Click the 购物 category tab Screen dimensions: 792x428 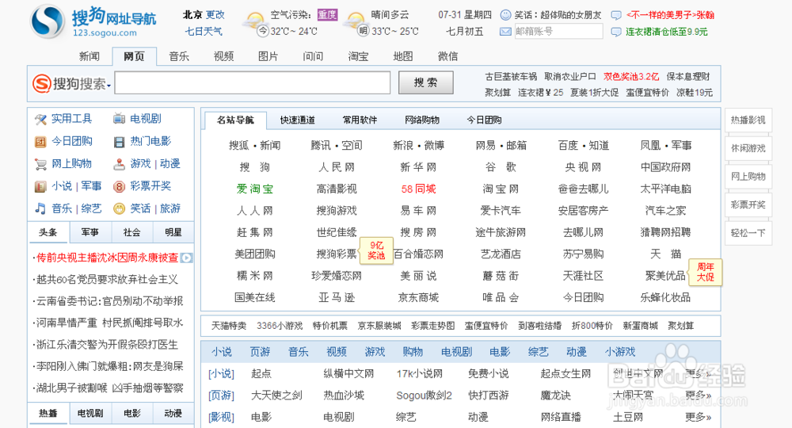click(413, 352)
